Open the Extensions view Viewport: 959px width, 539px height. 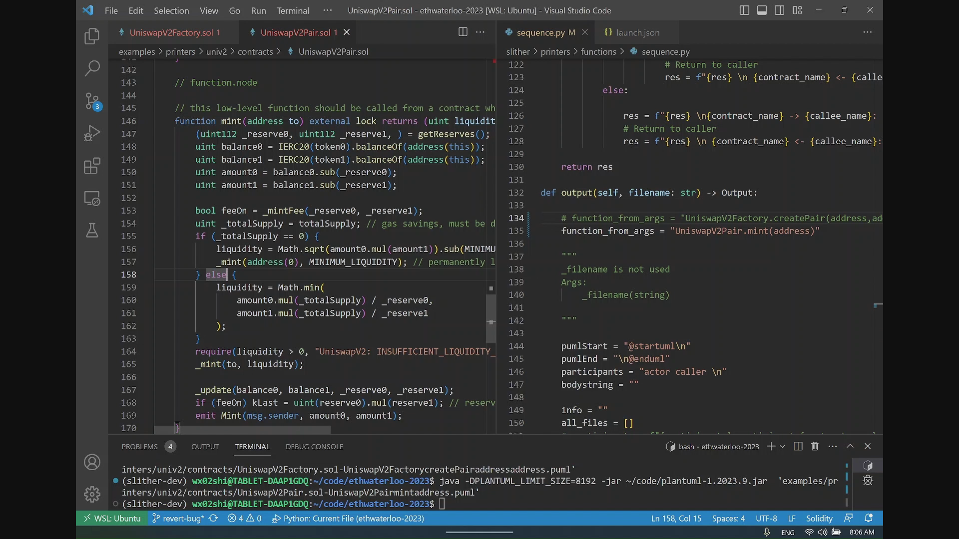[x=92, y=166]
